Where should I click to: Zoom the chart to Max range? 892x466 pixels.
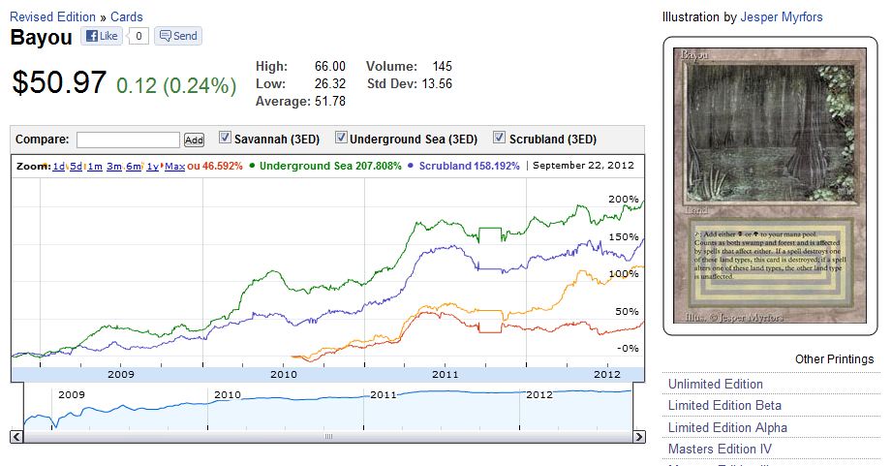(x=174, y=167)
